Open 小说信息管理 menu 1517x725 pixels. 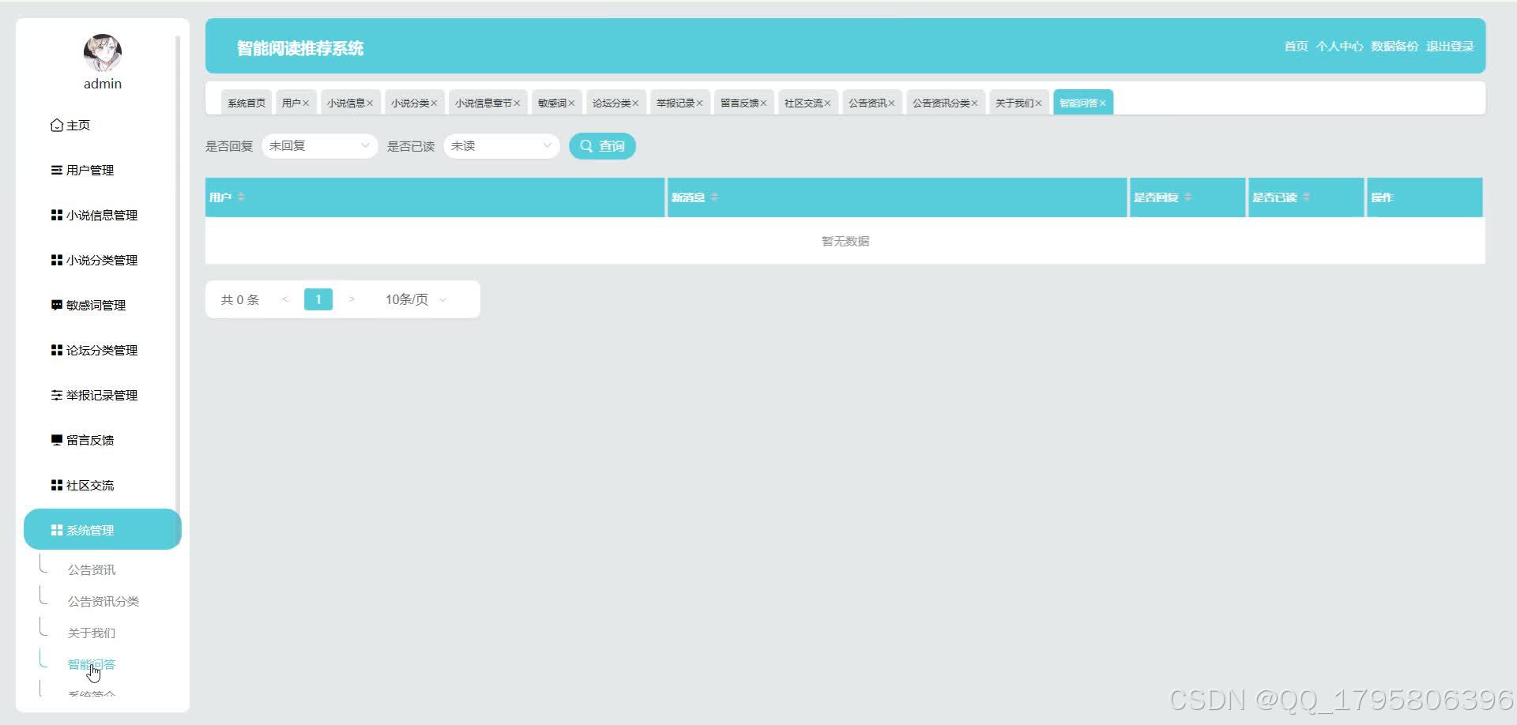(95, 215)
